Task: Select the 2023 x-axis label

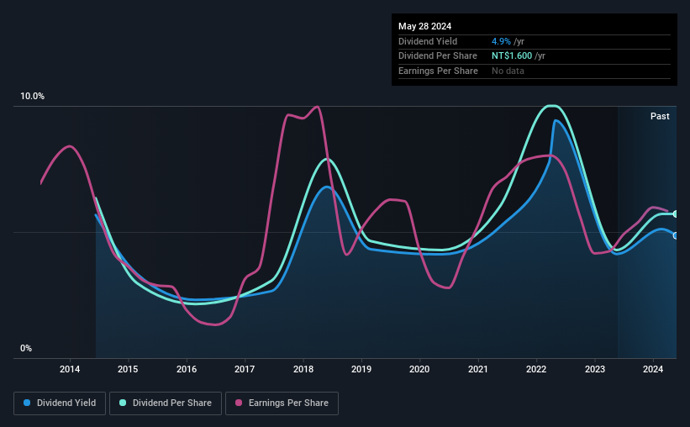Action: (x=595, y=369)
